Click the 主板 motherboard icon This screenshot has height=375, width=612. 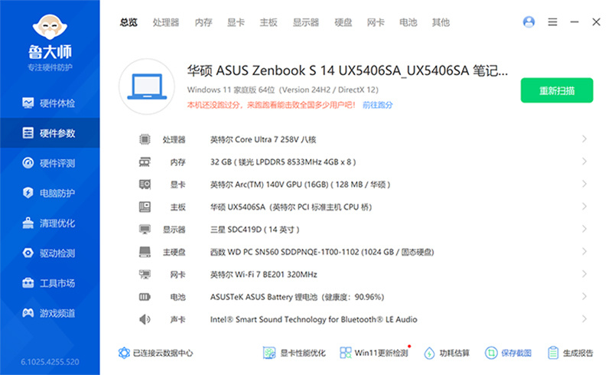coord(145,207)
